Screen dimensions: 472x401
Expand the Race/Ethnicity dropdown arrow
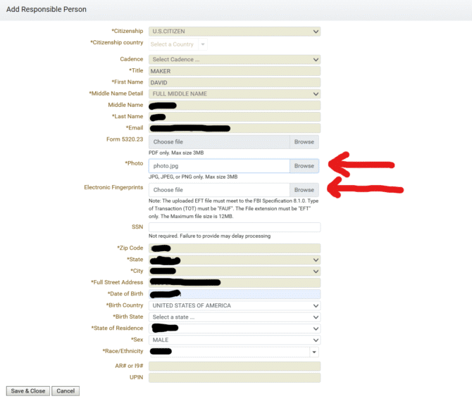[x=314, y=351]
